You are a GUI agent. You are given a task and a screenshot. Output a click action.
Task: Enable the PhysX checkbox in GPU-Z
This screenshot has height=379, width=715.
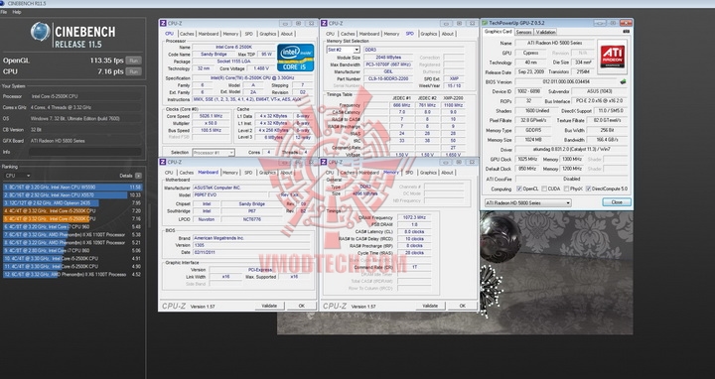tap(566, 189)
